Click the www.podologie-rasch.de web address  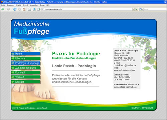tap(125, 70)
